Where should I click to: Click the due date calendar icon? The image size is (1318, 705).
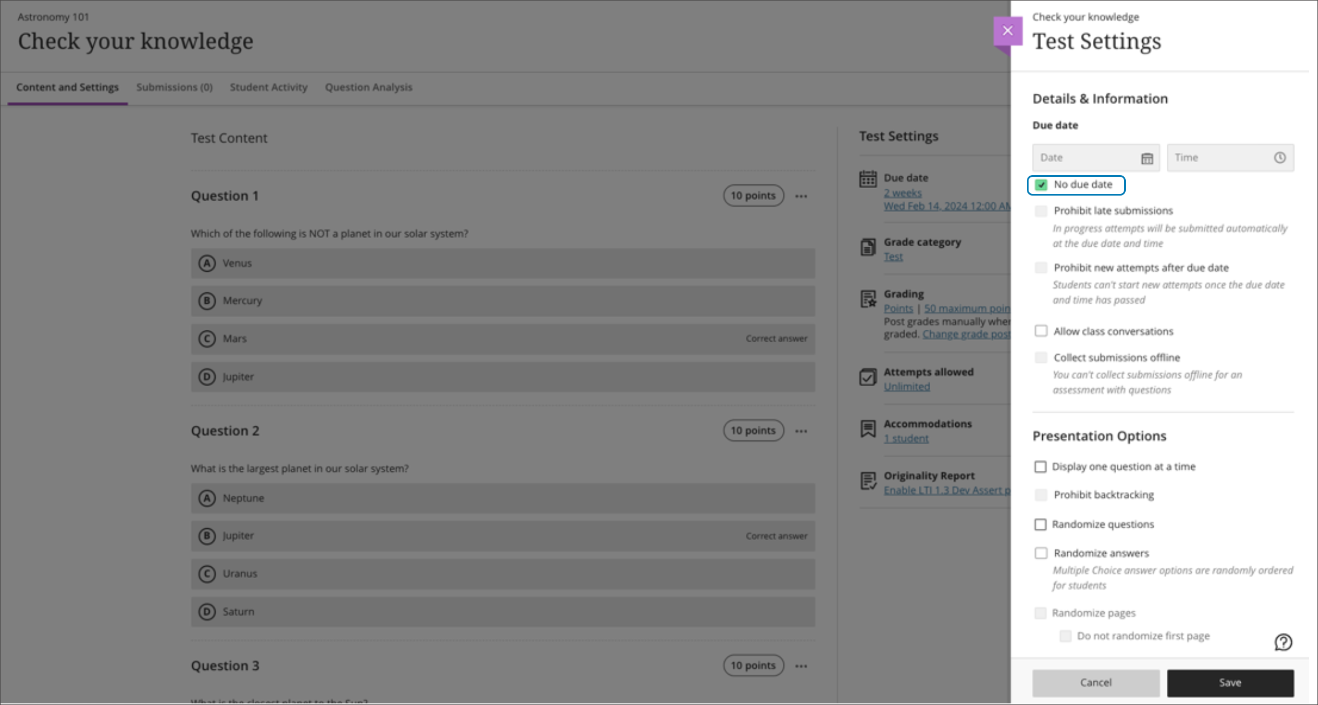click(1147, 157)
